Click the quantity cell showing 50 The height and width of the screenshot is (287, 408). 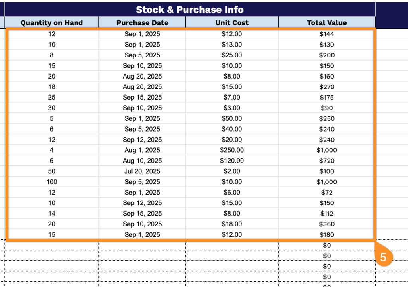coord(51,171)
